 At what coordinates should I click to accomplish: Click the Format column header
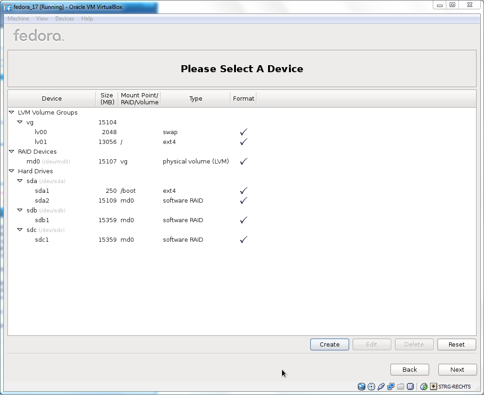tap(243, 99)
